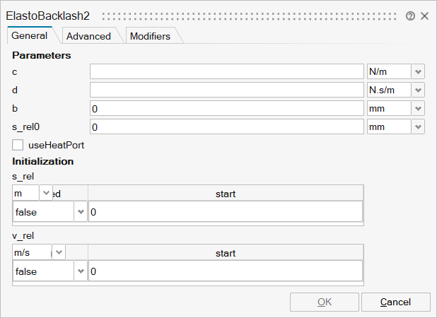Expand the mm unit dropdown for s_rel0
This screenshot has width=437, height=318.
point(418,126)
